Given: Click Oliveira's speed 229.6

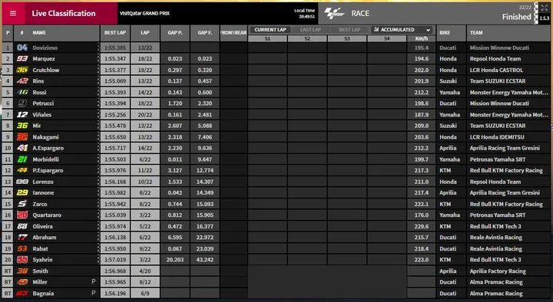Looking at the screenshot, I should [x=422, y=226].
